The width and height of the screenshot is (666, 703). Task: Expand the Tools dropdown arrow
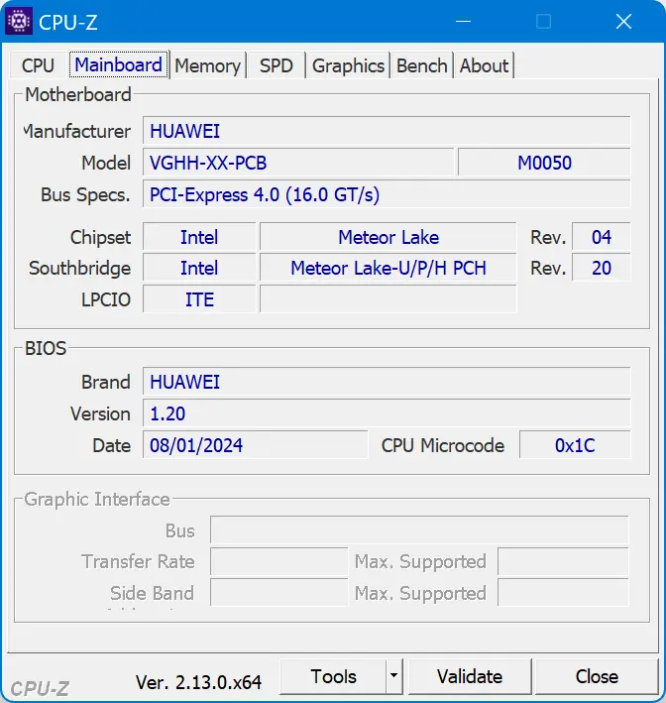tap(394, 676)
